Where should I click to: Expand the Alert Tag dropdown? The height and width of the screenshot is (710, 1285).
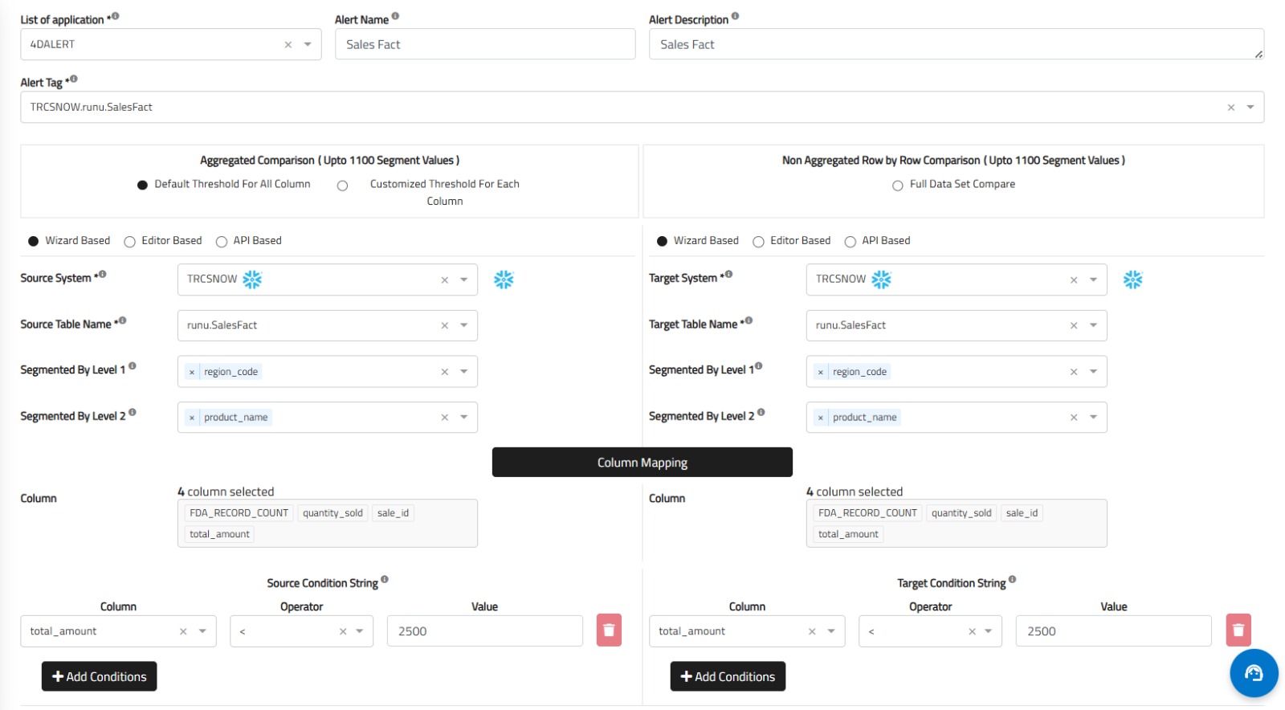(1250, 108)
